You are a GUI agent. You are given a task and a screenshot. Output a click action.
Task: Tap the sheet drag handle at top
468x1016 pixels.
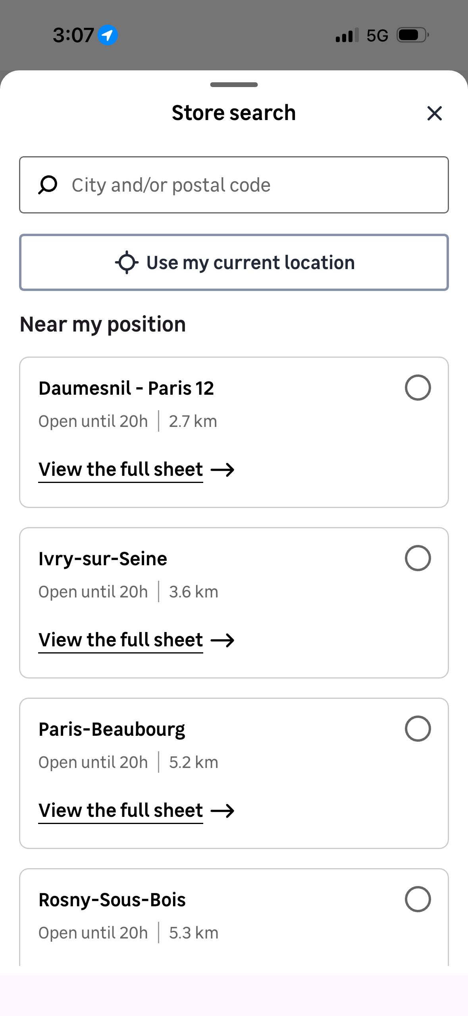(234, 85)
